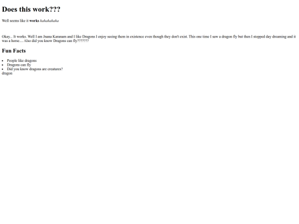This screenshot has height=224, width=299.
Task: Click bullet beside "Did you know dragons"
Action: point(3,69)
